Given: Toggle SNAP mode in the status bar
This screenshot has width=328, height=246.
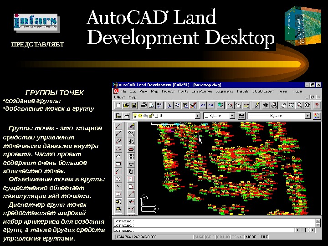Looking at the screenshot, I should pyautogui.click(x=199, y=237).
